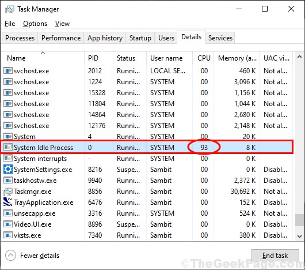Click the System interrupts icon
Screen dimensions: 305x270
coord(8,158)
